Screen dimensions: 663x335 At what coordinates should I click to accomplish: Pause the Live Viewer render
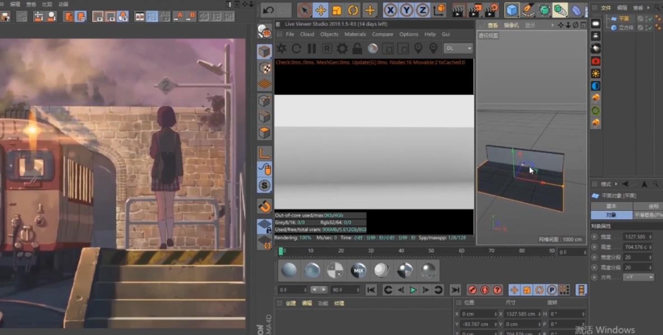click(x=311, y=49)
